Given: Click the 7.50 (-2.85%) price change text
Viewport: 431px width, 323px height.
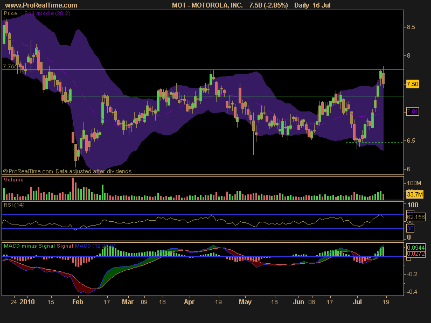Looking at the screenshot, I should click(268, 5).
